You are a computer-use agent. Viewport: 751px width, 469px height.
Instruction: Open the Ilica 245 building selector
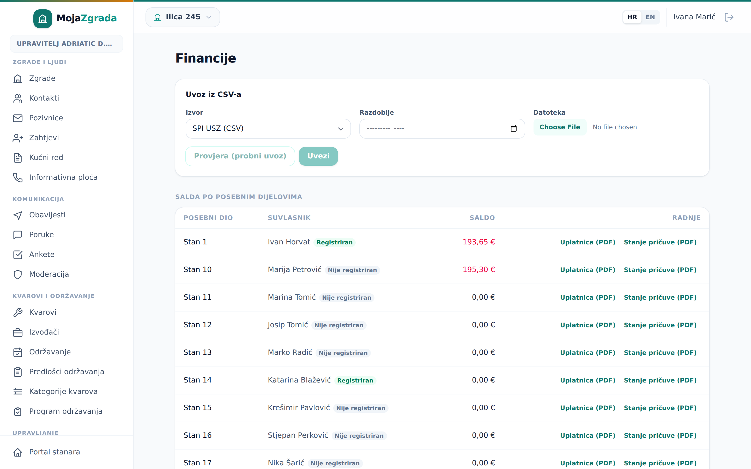click(183, 17)
